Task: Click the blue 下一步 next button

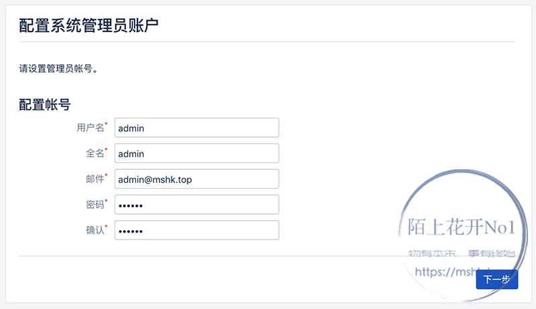Action: (496, 280)
